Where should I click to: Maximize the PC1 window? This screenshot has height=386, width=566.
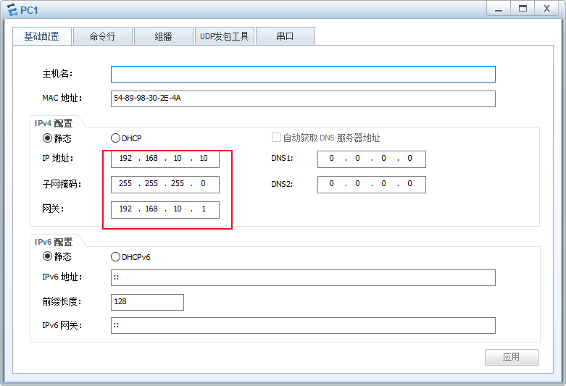[523, 9]
